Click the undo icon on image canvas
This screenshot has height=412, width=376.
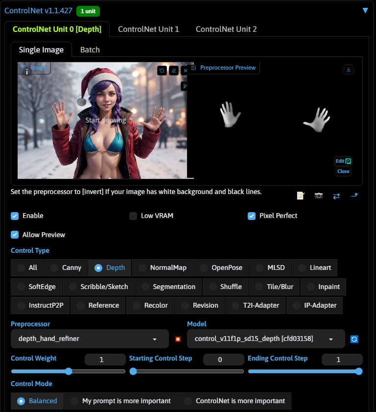162,71
